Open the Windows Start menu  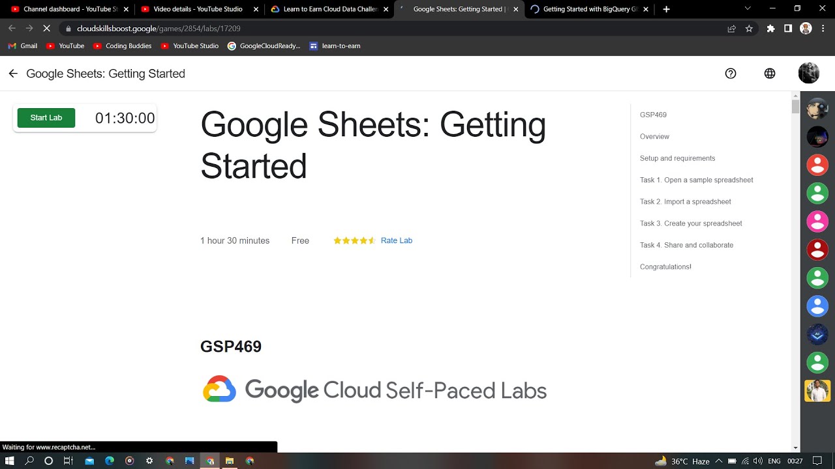10,461
